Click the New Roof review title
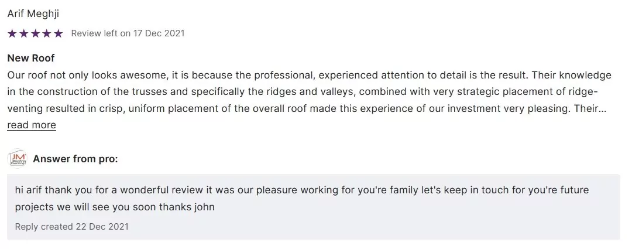The height and width of the screenshot is (249, 632). (30, 59)
